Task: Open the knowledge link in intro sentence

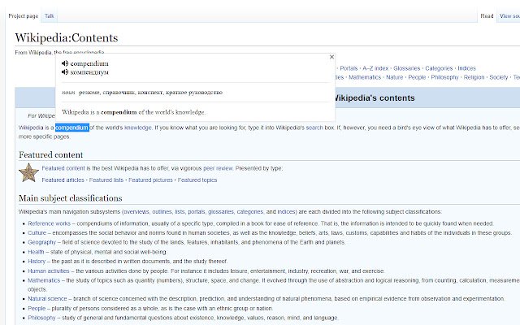Action: tap(138, 128)
